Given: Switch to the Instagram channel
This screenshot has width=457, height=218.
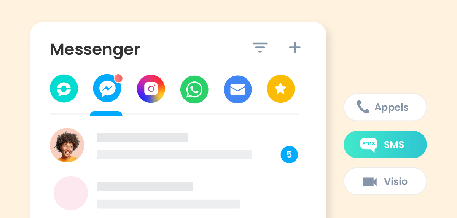Looking at the screenshot, I should click(x=151, y=89).
